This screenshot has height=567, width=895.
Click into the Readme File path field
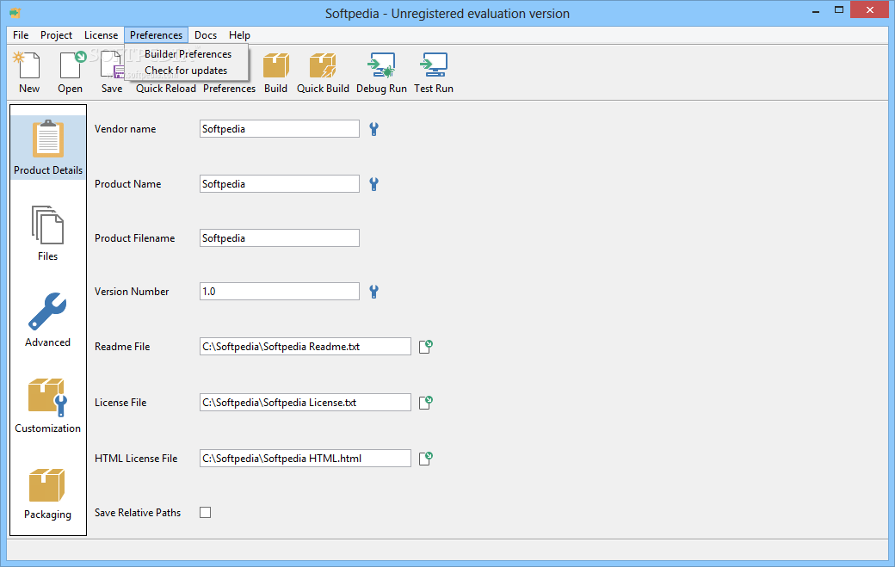[306, 346]
